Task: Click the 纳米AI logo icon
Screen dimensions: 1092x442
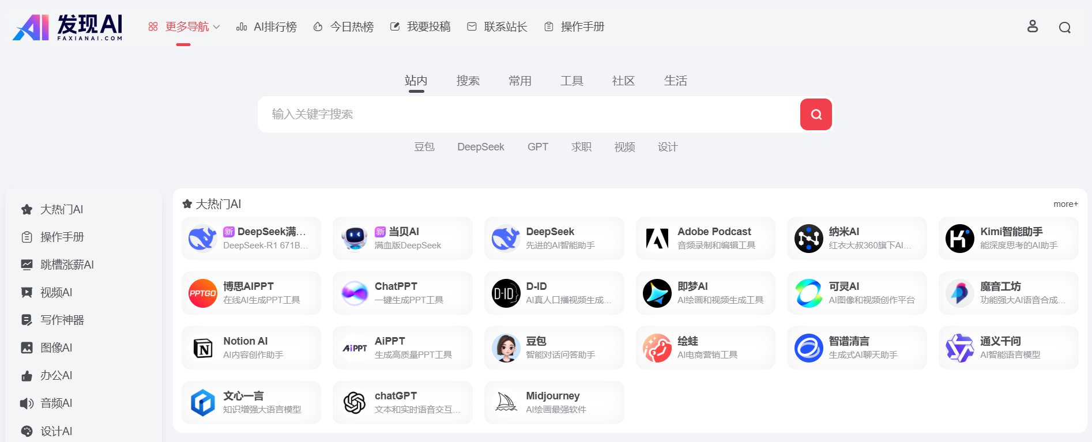Action: pos(808,238)
